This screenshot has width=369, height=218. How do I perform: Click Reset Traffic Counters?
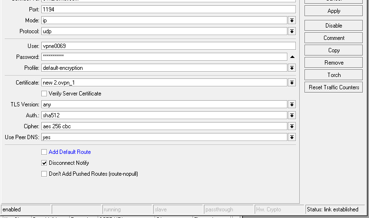[333, 87]
